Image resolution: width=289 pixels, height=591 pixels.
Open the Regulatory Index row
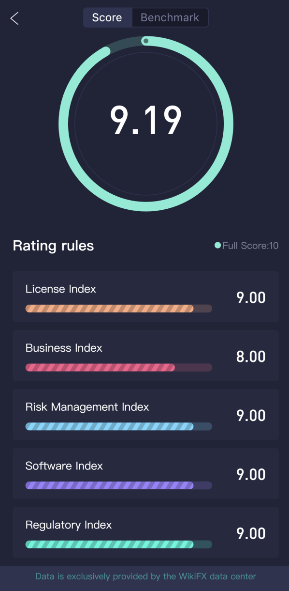[146, 532]
